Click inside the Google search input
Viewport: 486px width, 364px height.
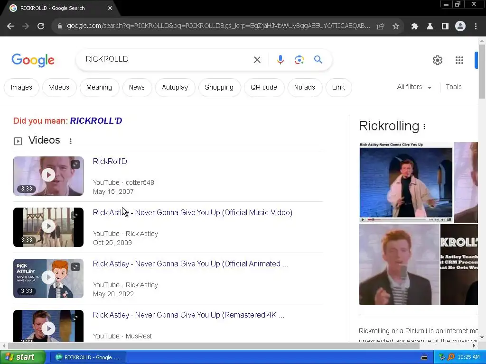click(168, 59)
